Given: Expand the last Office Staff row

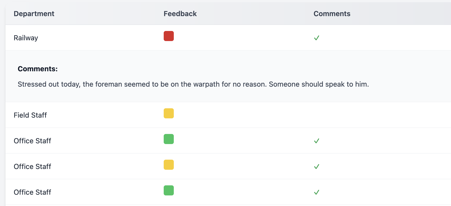Looking at the screenshot, I should pos(32,192).
